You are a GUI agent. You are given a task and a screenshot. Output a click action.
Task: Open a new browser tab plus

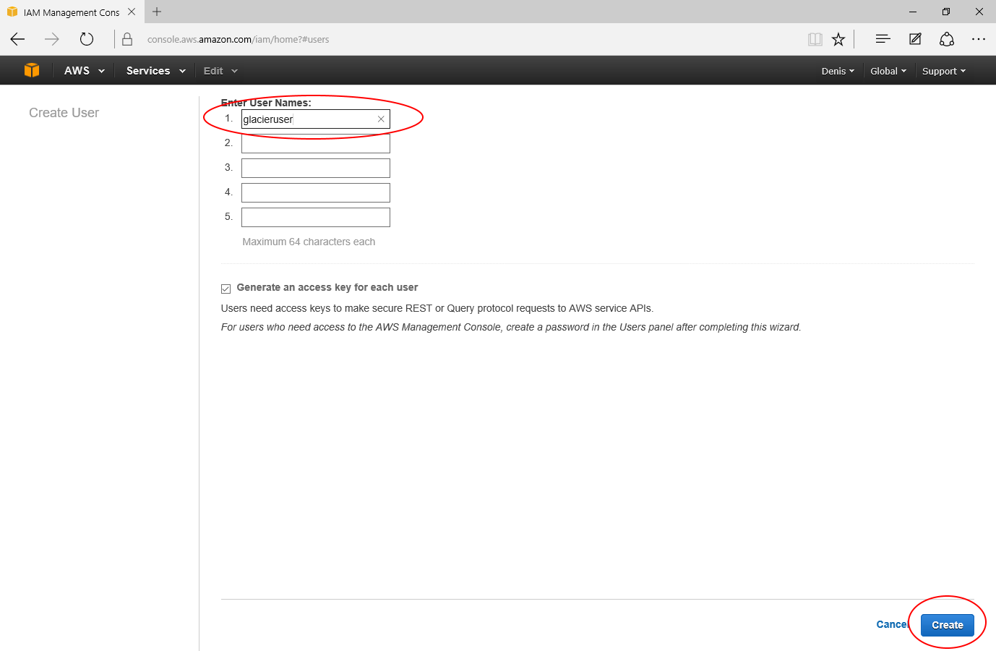[x=157, y=12]
